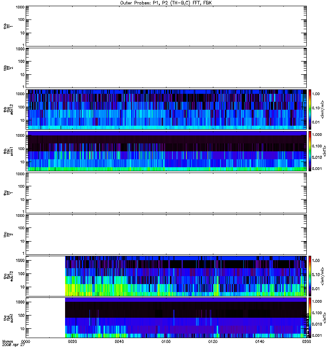Click the "0040" time axis label
332x354 pixels.
pos(119,342)
